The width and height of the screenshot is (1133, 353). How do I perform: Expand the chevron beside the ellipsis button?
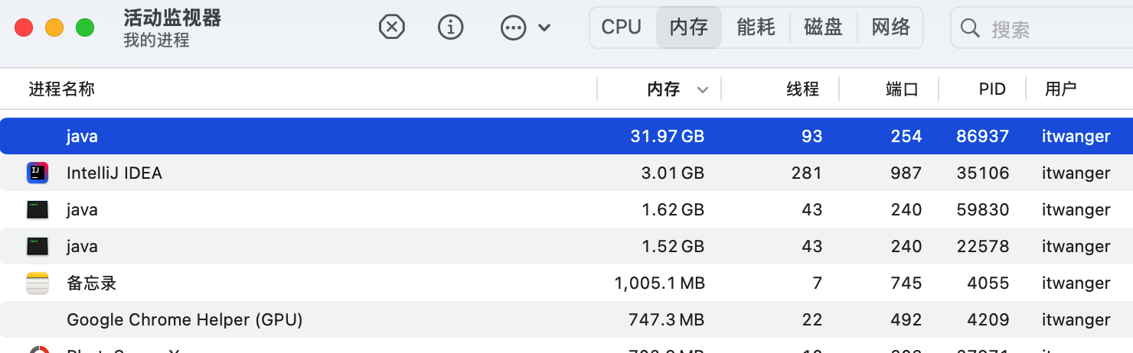coord(544,28)
